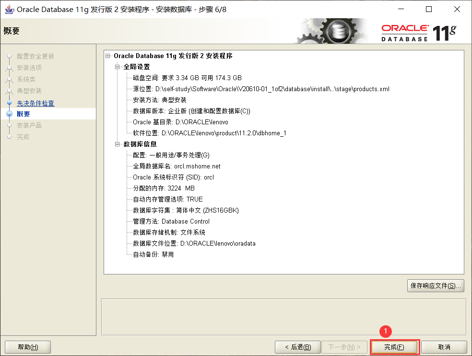Select the Oracle 系统标识符 (SID) row

(173, 178)
